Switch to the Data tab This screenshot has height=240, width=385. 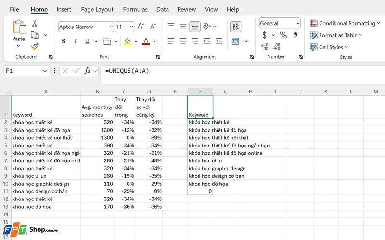click(163, 9)
